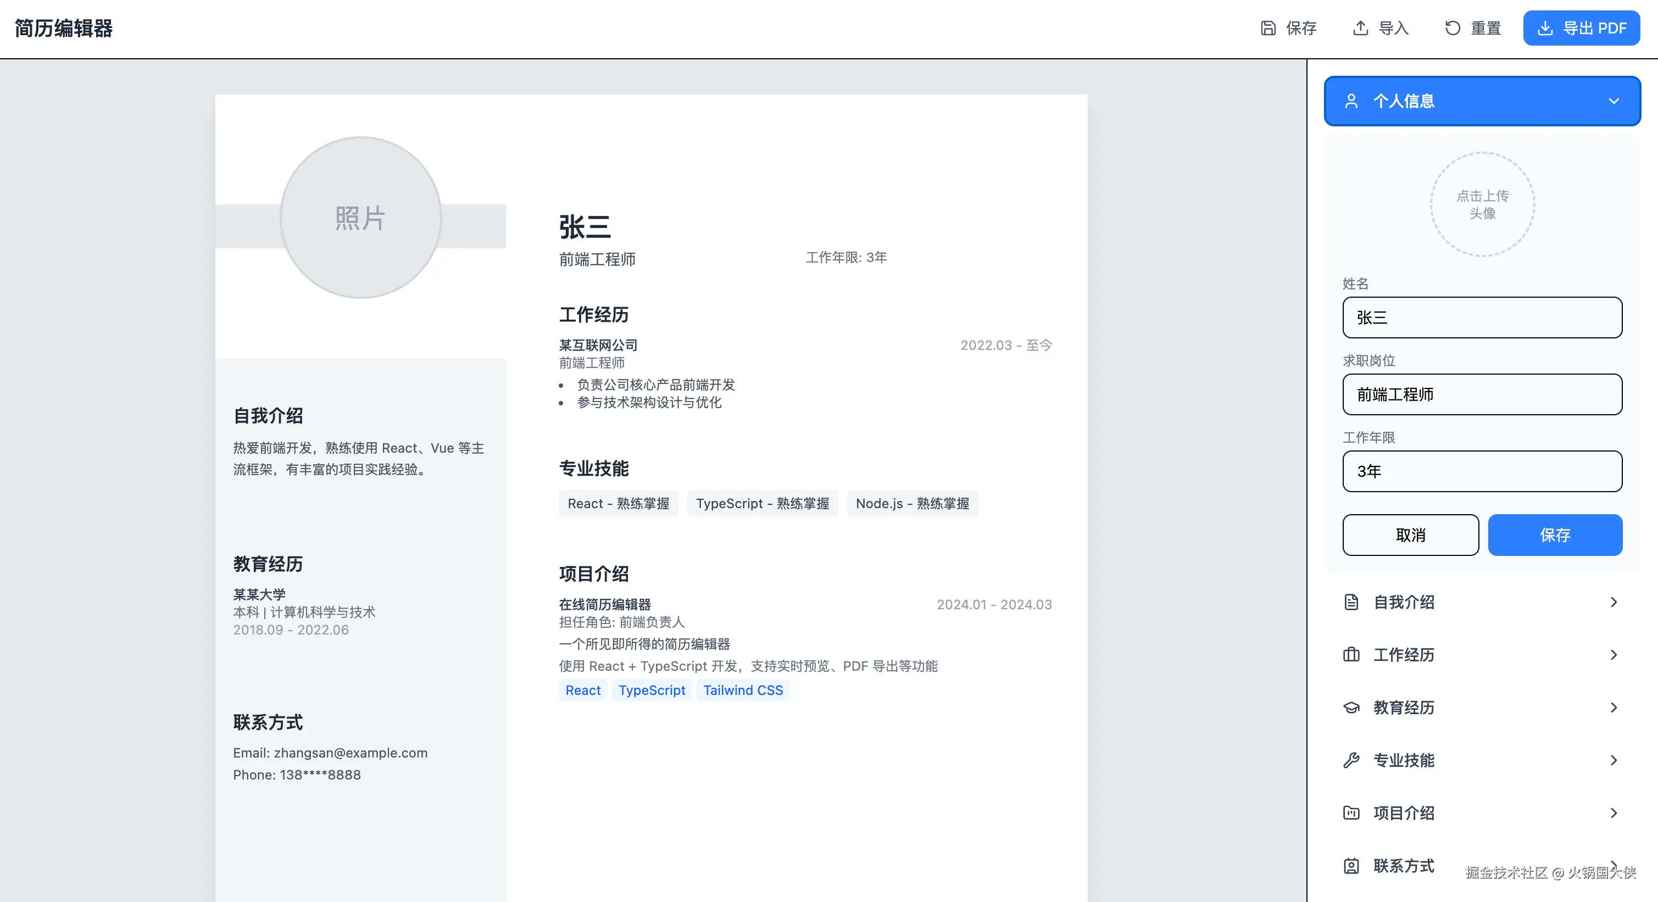Click the 点击上传头像 avatar upload circle
The height and width of the screenshot is (902, 1658).
point(1482,204)
